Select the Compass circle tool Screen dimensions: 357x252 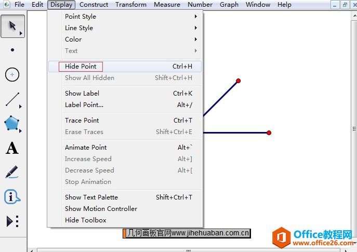click(12, 74)
